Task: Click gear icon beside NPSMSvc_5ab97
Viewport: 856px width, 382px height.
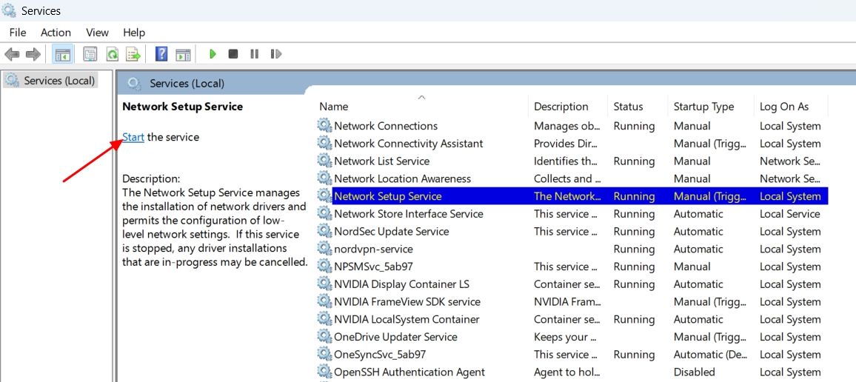Action: 324,266
